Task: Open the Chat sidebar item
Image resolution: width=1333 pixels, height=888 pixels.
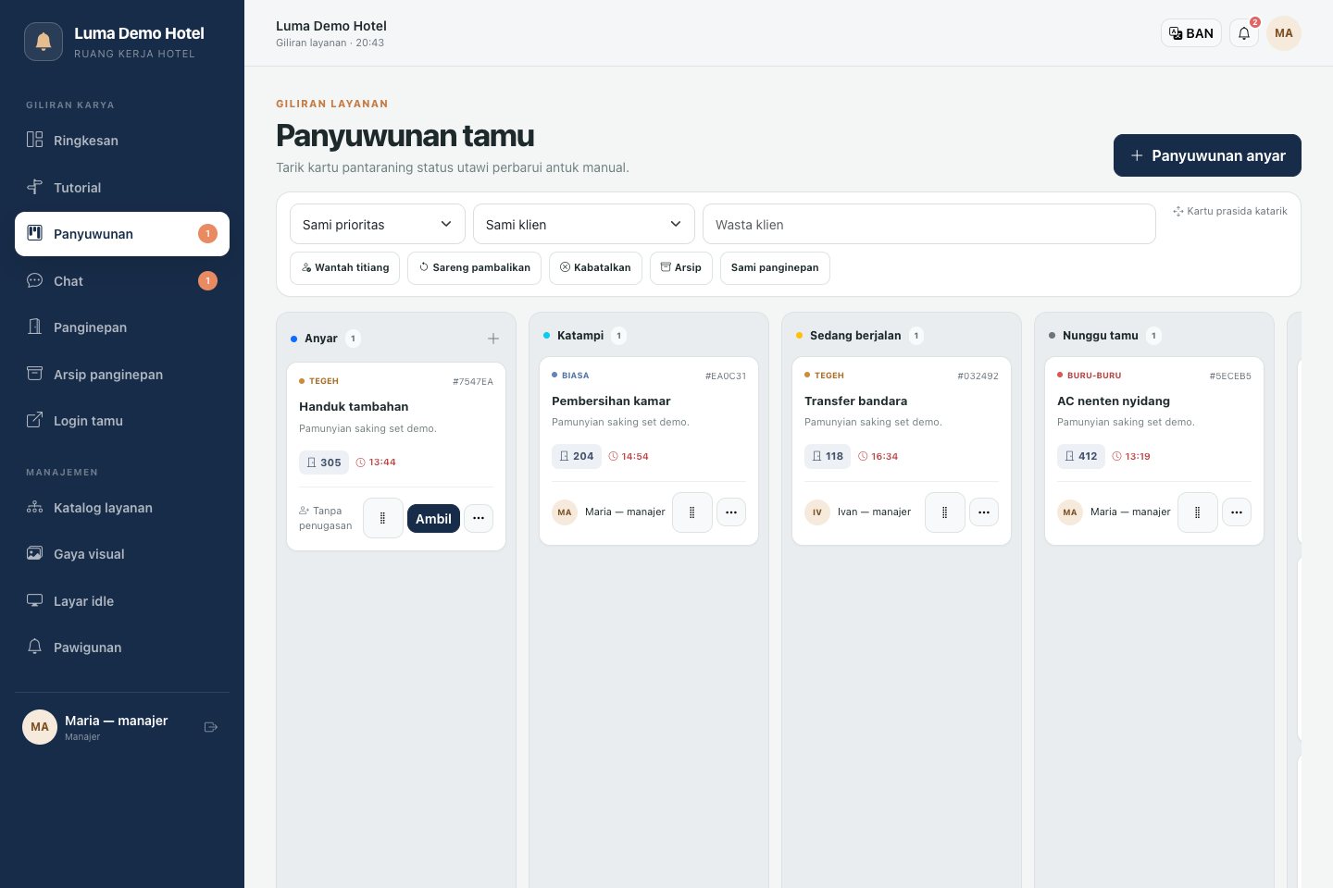Action: click(122, 281)
